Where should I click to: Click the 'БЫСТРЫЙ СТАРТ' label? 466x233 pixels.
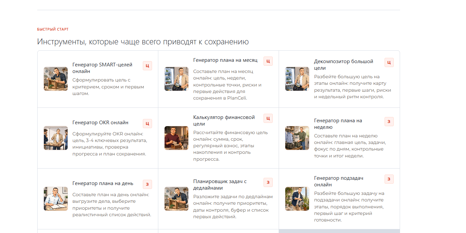(x=53, y=29)
